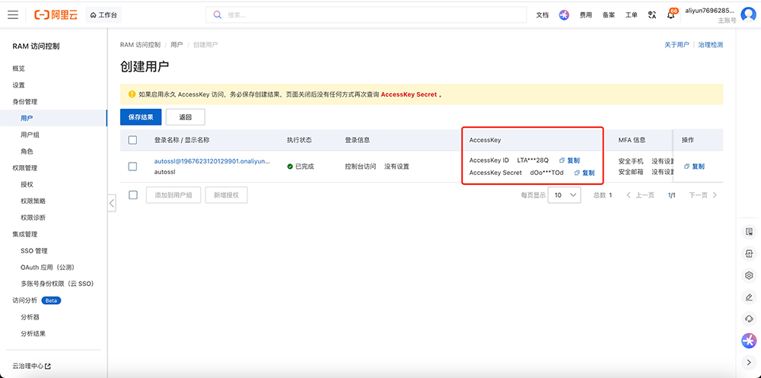Viewport: 761px width, 378px height.
Task: Expand the right sidebar bottom chevron
Action: coord(749,362)
